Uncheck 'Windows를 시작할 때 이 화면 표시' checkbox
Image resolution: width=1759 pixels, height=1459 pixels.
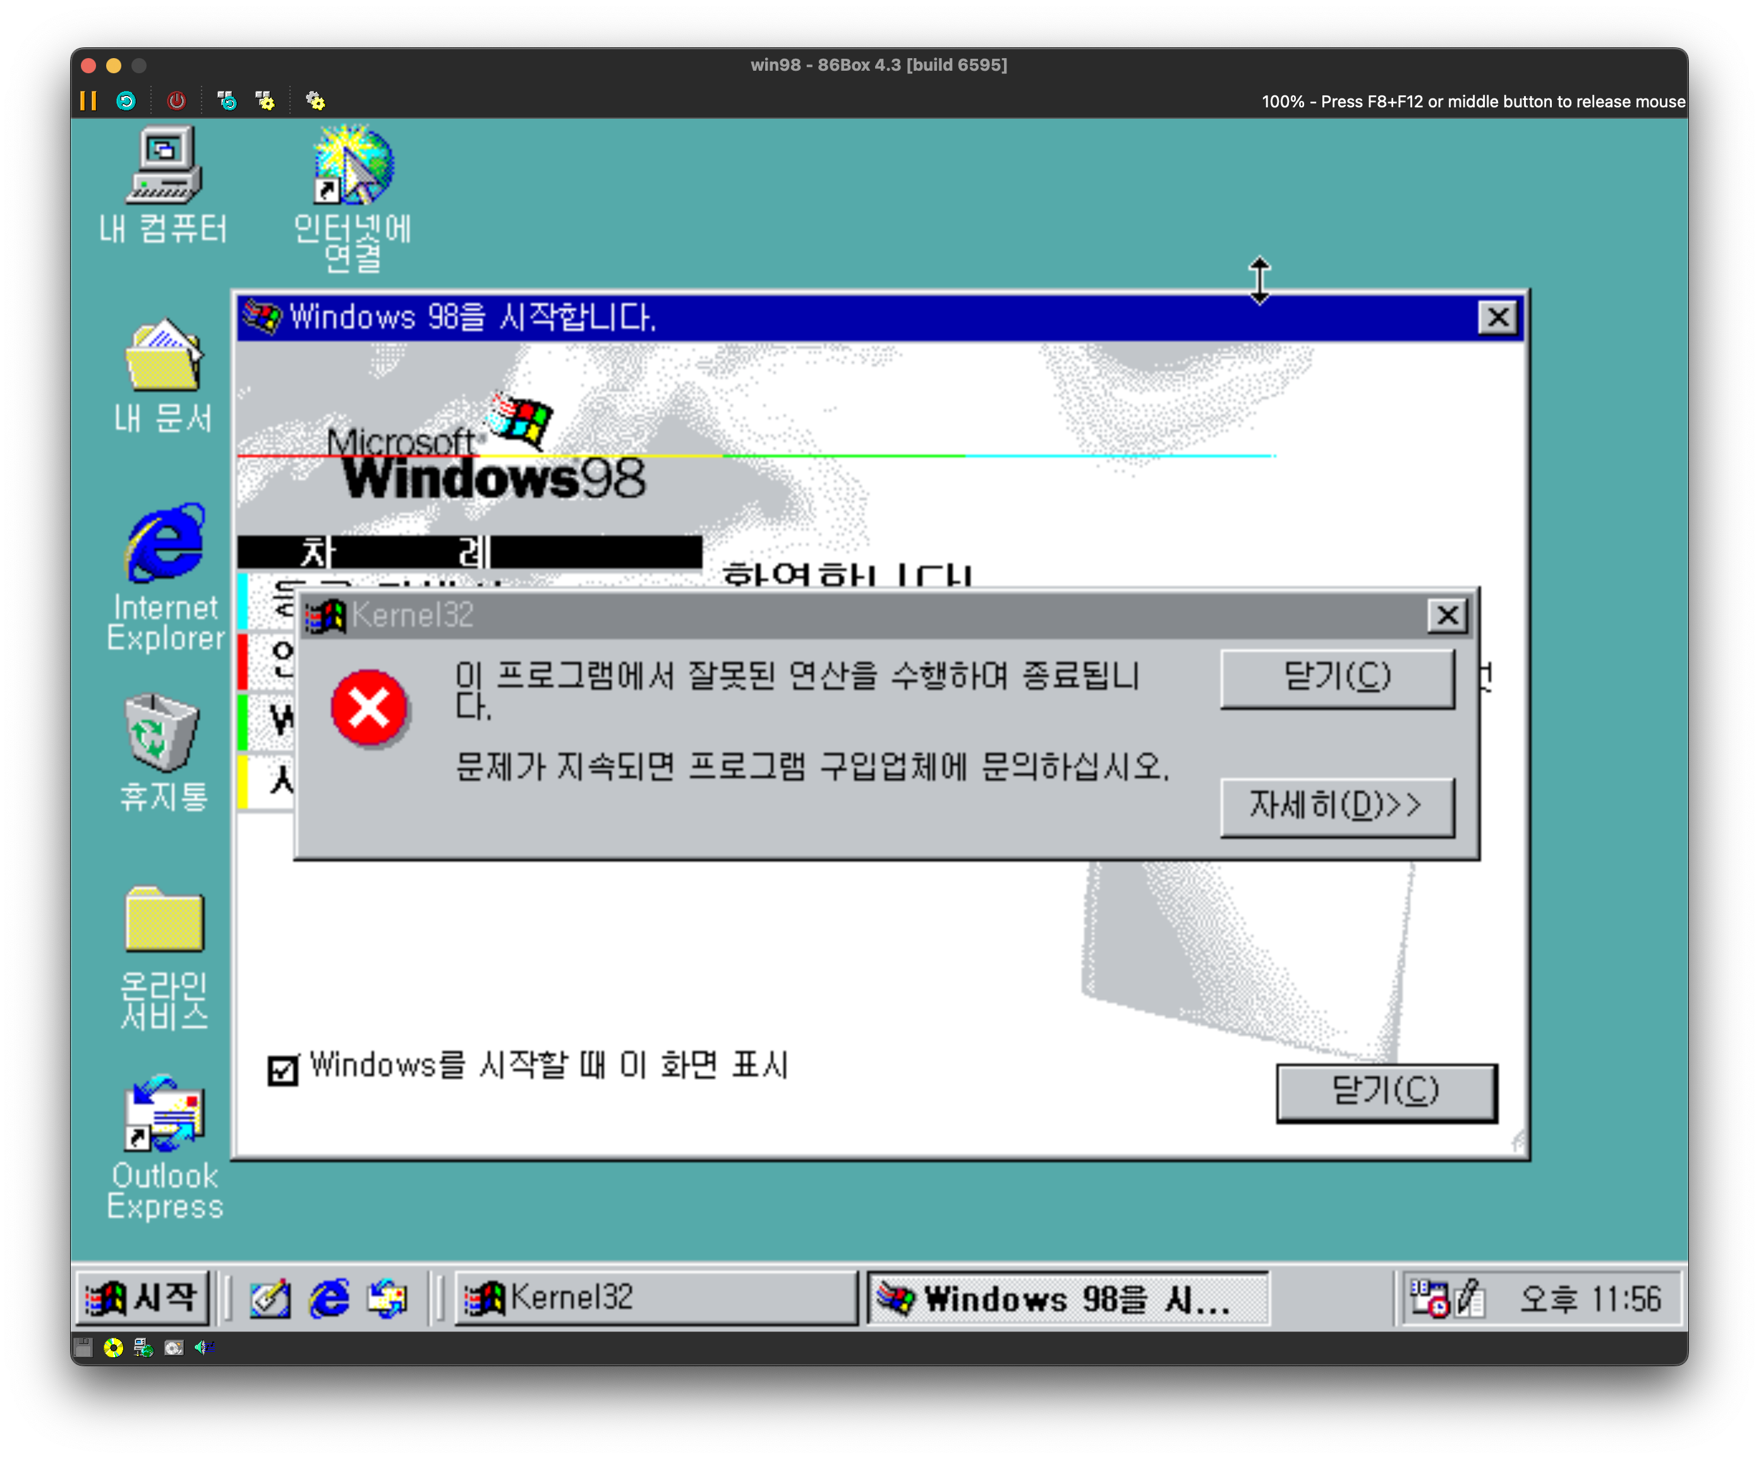282,1071
